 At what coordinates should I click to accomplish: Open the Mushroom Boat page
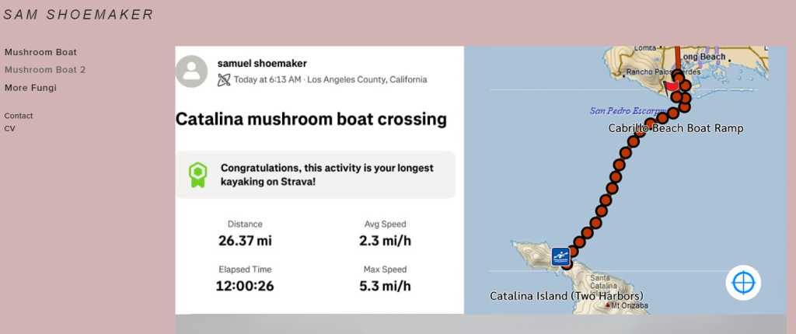(40, 52)
